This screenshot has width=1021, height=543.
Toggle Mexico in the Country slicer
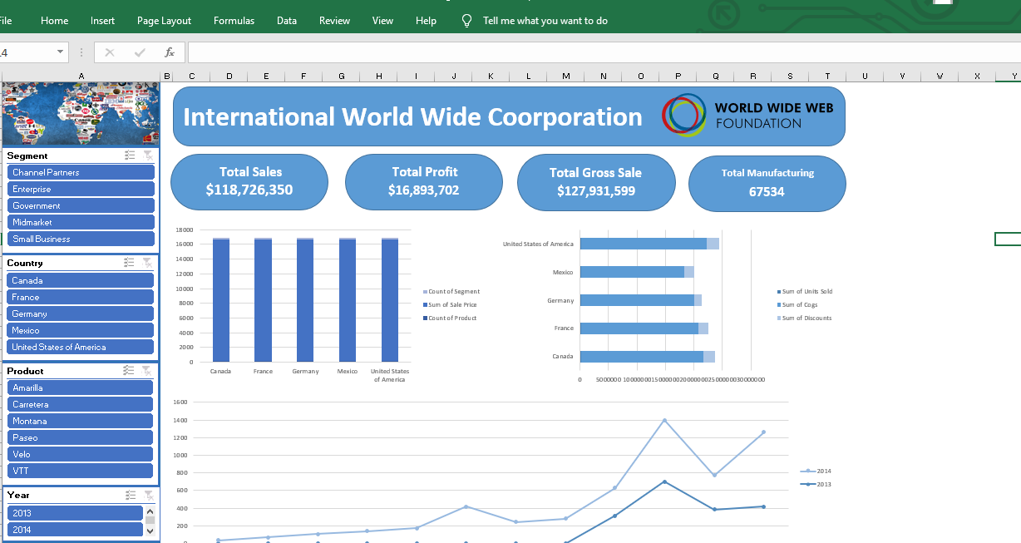click(x=80, y=330)
